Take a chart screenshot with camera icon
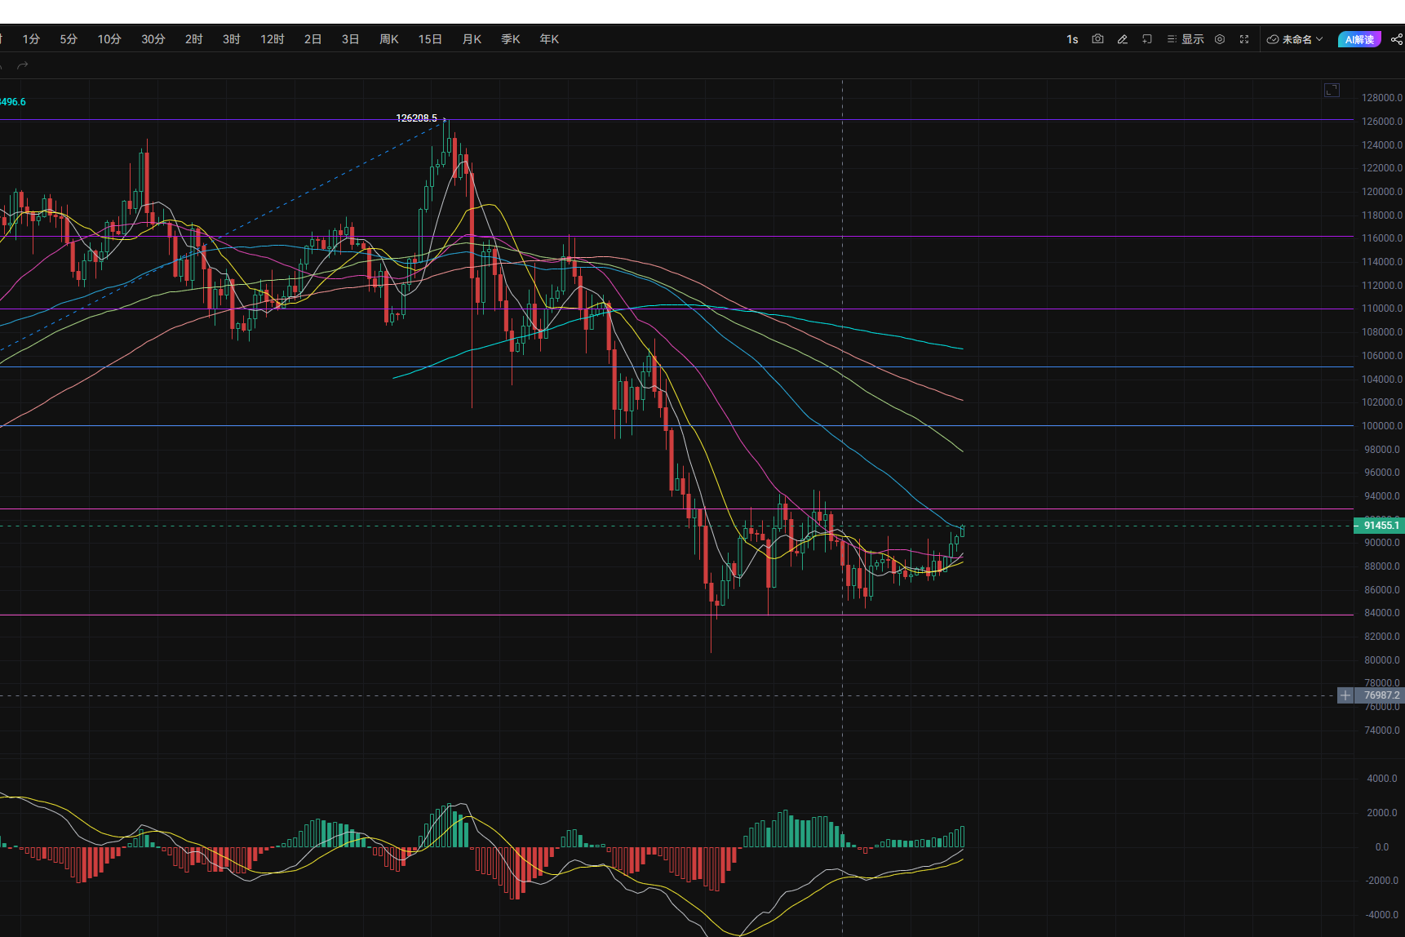The width and height of the screenshot is (1405, 937). pos(1097,39)
